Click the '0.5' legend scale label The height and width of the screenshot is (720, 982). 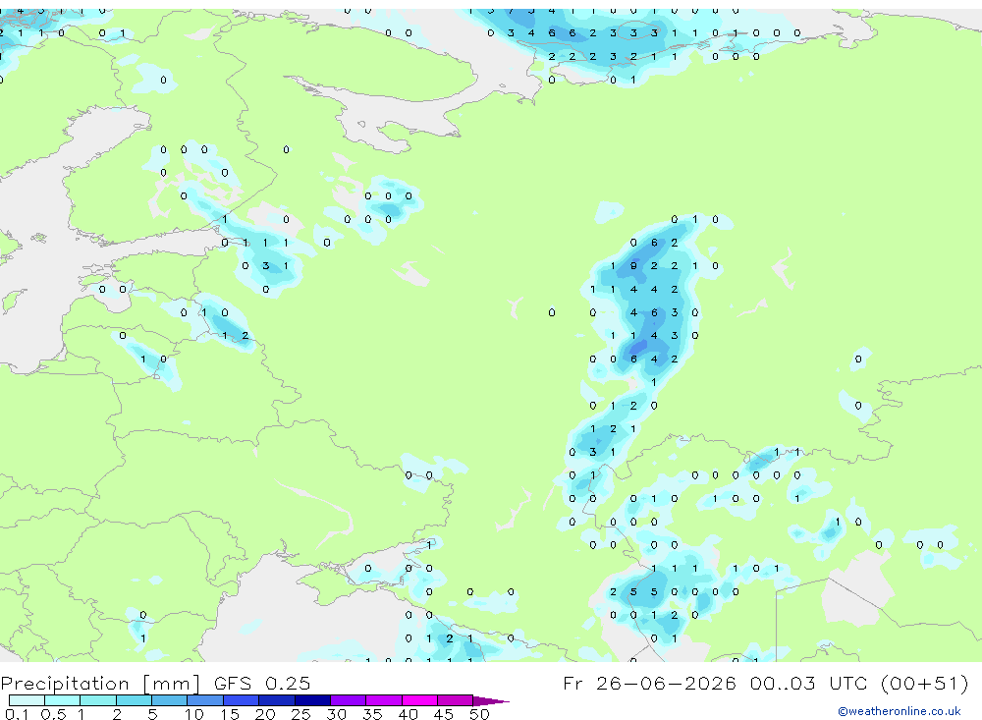pos(53,714)
